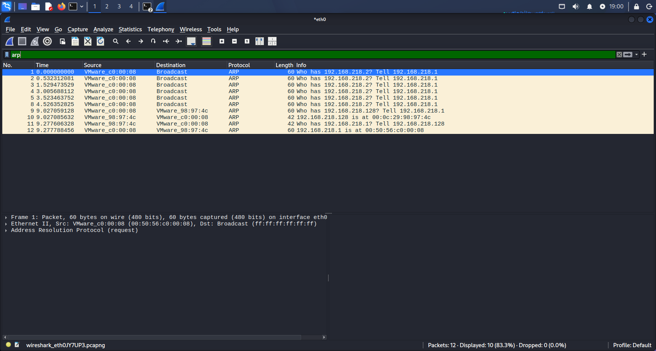
Task: Open the Go menu
Action: click(x=58, y=29)
